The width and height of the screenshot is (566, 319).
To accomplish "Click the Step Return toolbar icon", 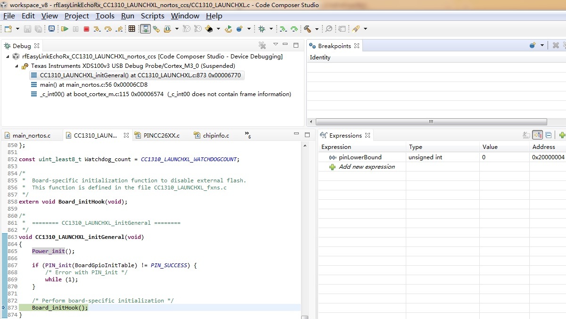I will point(119,29).
